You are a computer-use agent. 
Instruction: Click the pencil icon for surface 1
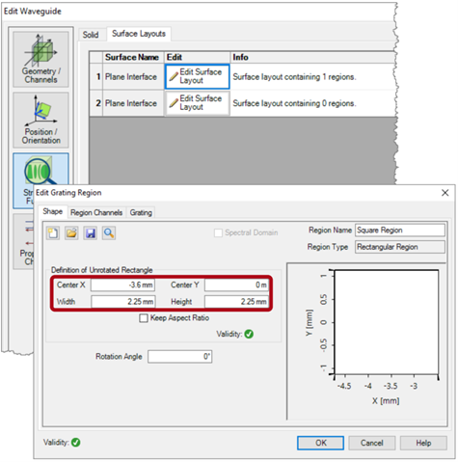[x=174, y=76]
